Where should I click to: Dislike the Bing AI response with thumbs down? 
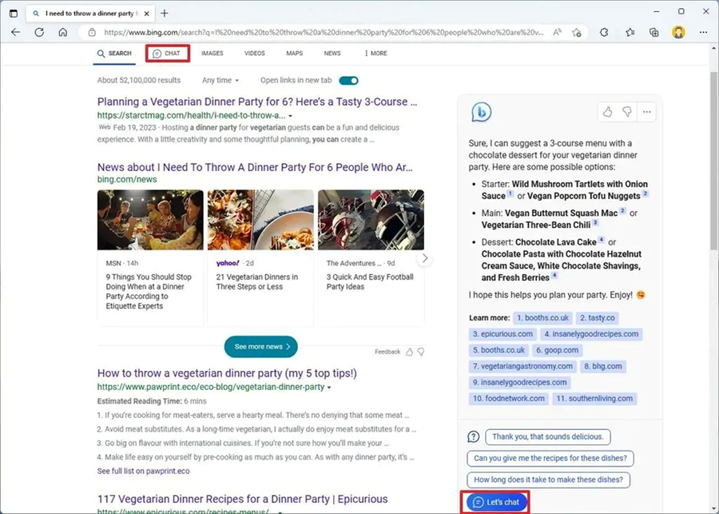[x=627, y=112]
